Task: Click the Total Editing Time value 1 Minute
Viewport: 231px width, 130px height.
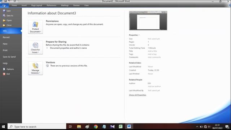Action: pyautogui.click(x=152, y=48)
